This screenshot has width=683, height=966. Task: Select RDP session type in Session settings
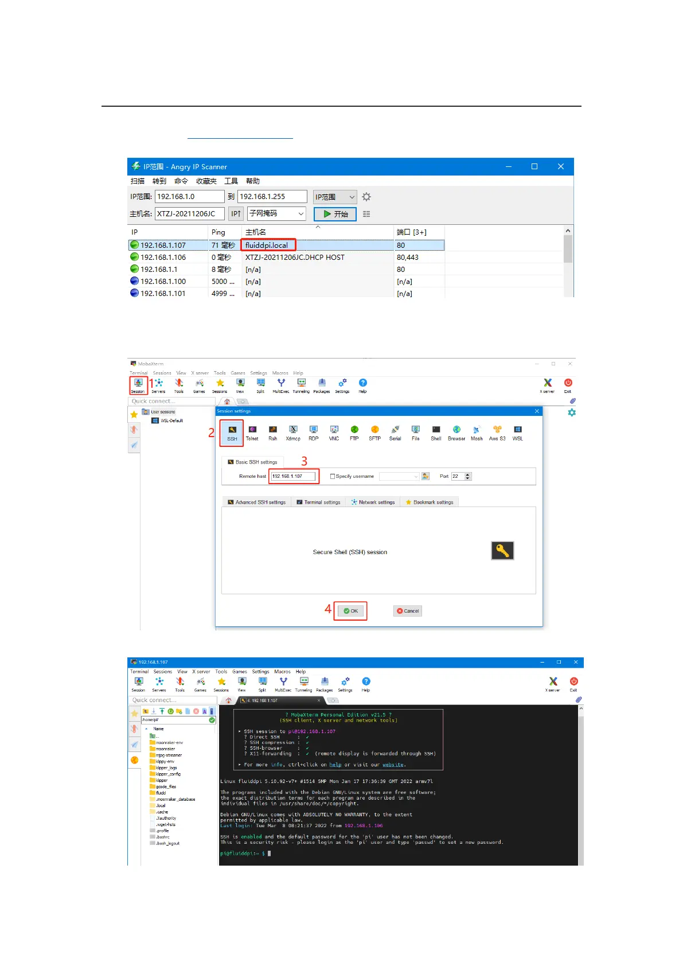[x=314, y=433]
